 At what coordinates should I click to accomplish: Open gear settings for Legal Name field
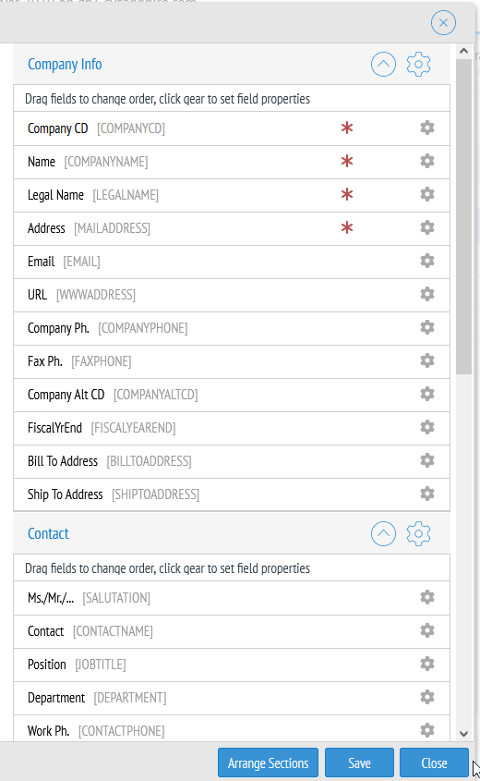click(427, 194)
